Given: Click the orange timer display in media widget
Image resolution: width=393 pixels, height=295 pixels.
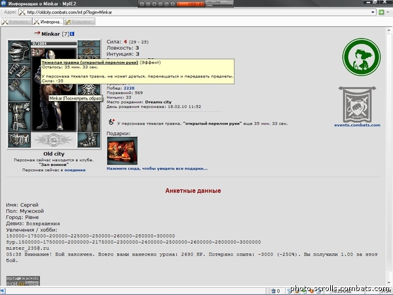Looking at the screenshot, I should (x=191, y=4).
